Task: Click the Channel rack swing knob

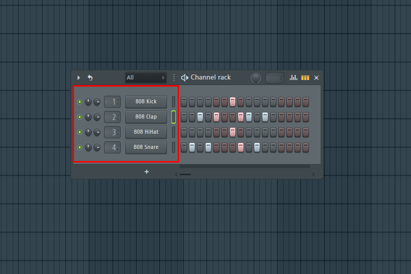Action: click(x=256, y=77)
